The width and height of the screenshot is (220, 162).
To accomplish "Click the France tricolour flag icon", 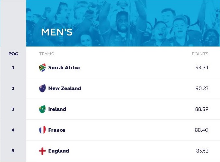I will click(x=42, y=130).
